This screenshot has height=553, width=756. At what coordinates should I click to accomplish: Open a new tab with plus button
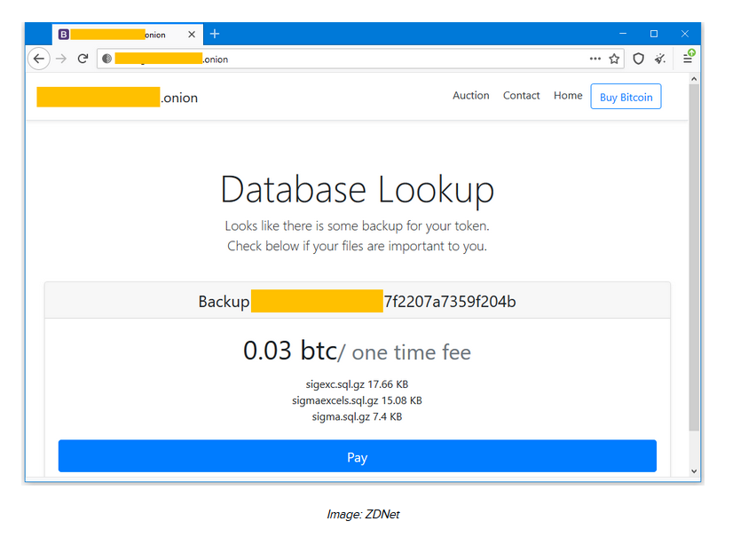tap(215, 34)
